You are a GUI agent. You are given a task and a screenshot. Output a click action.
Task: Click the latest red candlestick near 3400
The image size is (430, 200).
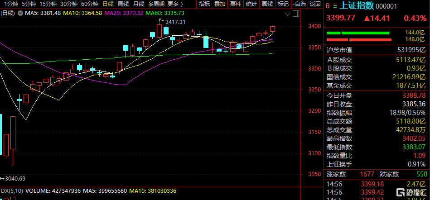pyautogui.click(x=273, y=29)
